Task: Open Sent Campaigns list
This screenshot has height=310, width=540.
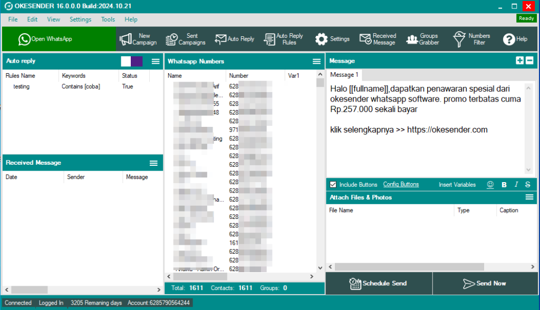Action: pos(185,39)
